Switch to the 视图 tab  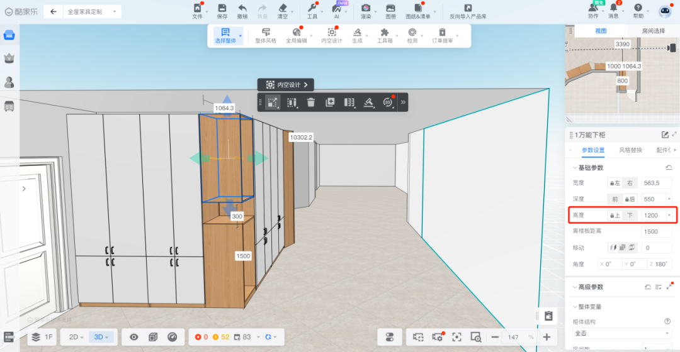pyautogui.click(x=601, y=31)
